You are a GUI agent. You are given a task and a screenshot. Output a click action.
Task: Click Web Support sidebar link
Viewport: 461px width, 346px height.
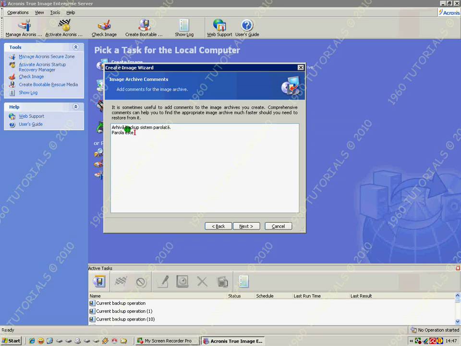[32, 116]
